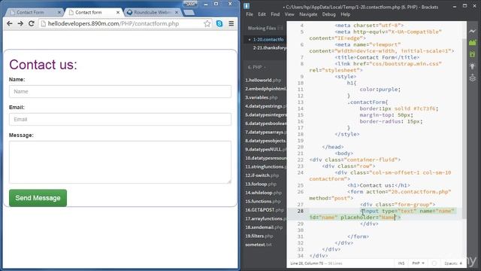Click the Brackets app logo icon

(x=247, y=6)
